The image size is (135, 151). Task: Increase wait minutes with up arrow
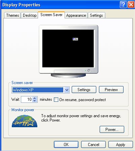coord(35,98)
